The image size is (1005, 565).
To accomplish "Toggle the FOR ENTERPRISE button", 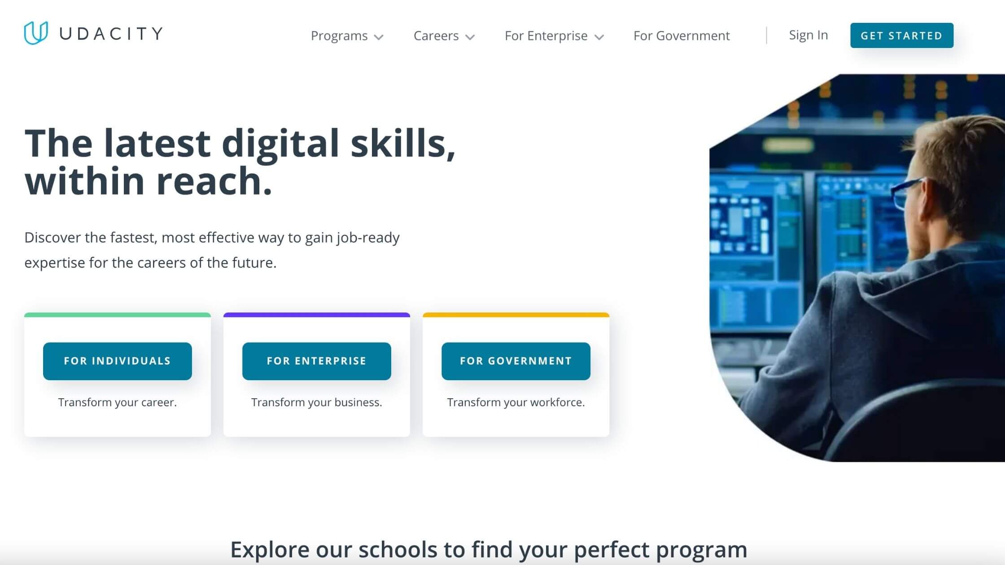I will tap(316, 360).
